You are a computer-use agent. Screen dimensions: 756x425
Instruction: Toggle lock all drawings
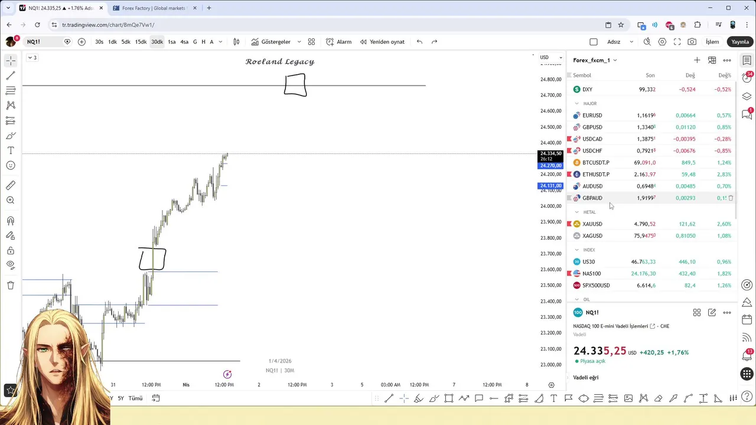[11, 251]
